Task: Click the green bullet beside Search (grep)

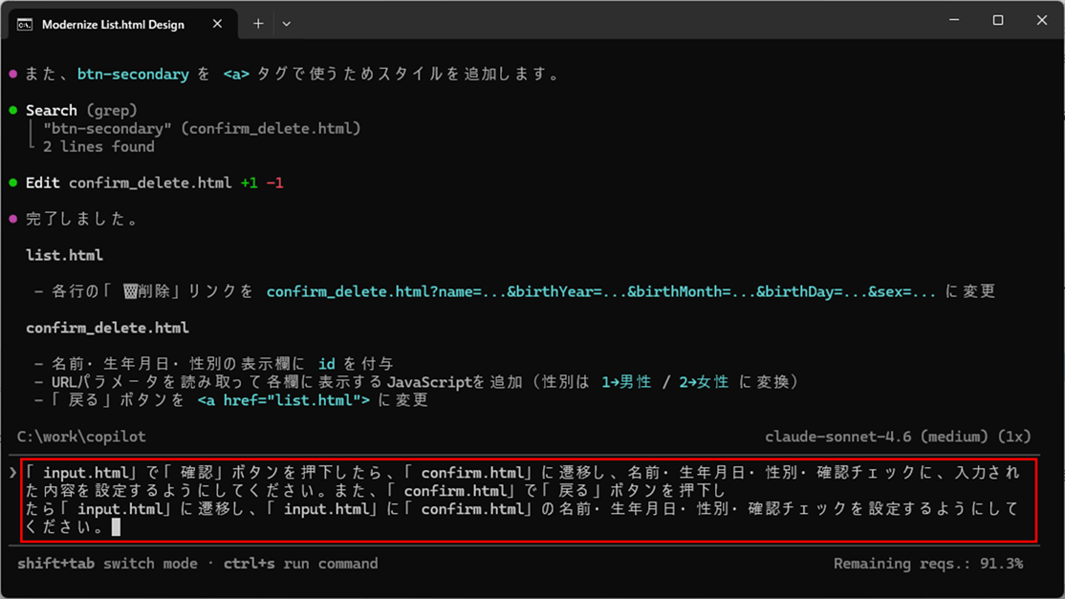Action: click(13, 111)
